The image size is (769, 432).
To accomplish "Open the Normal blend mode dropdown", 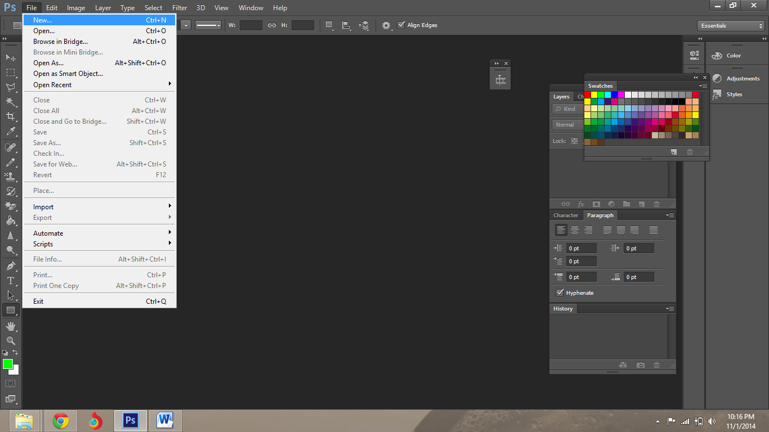I will (x=567, y=125).
